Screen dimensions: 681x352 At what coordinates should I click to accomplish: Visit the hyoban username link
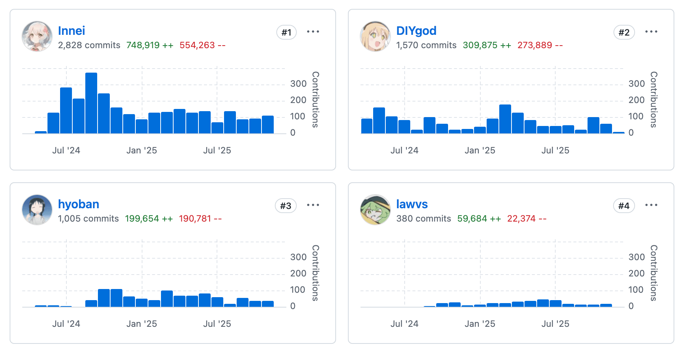coord(78,204)
